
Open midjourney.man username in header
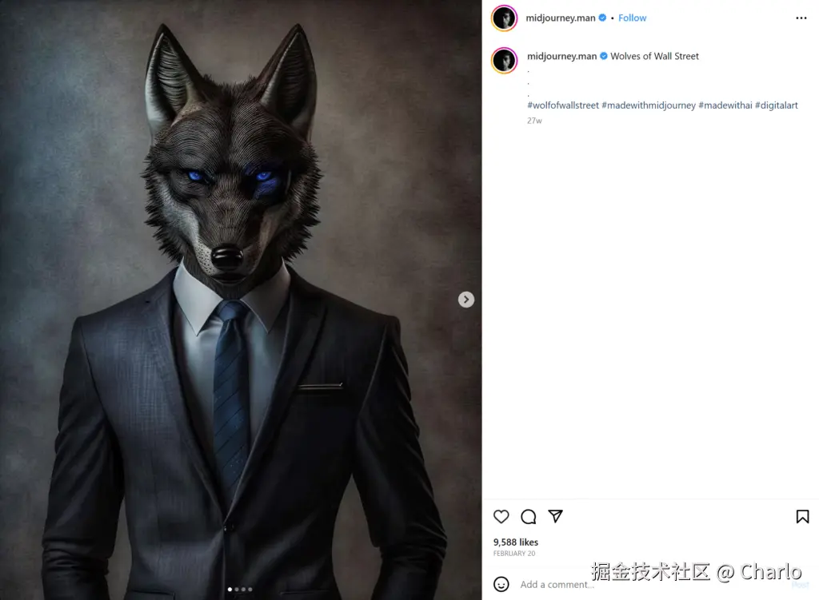[561, 18]
